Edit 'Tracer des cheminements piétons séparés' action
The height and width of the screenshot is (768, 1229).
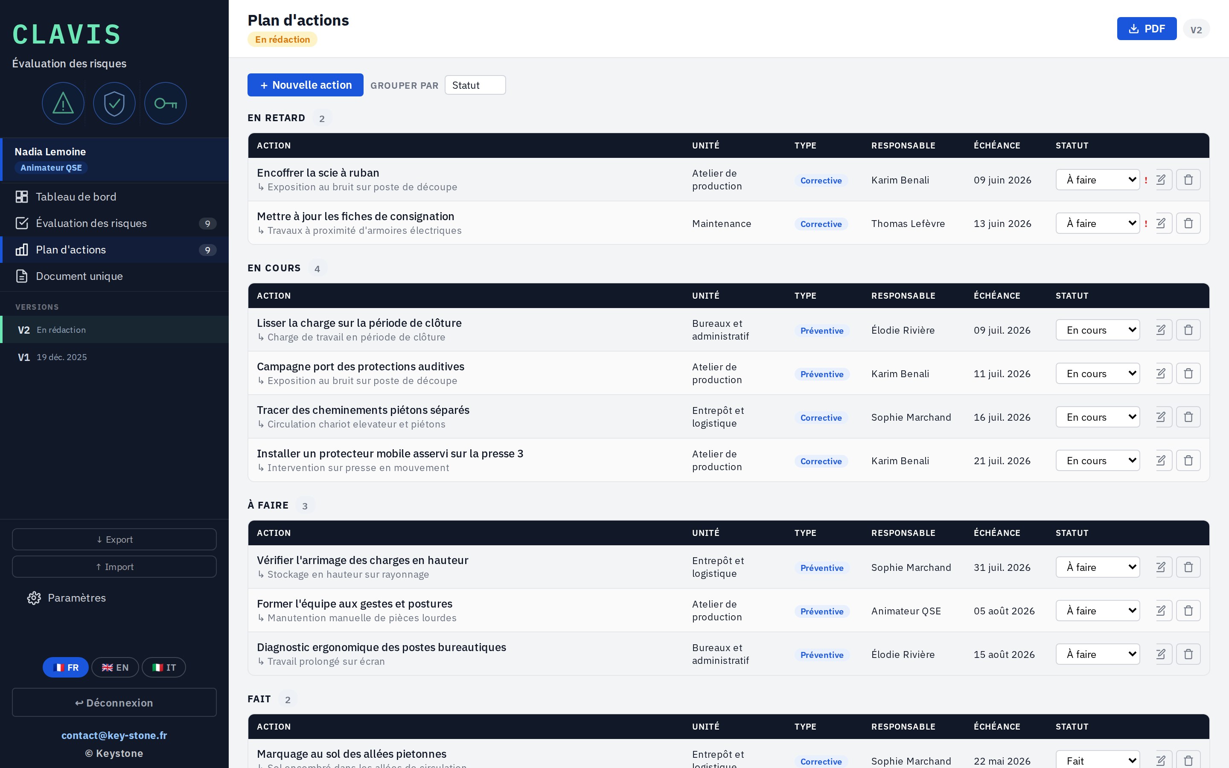tap(1162, 417)
